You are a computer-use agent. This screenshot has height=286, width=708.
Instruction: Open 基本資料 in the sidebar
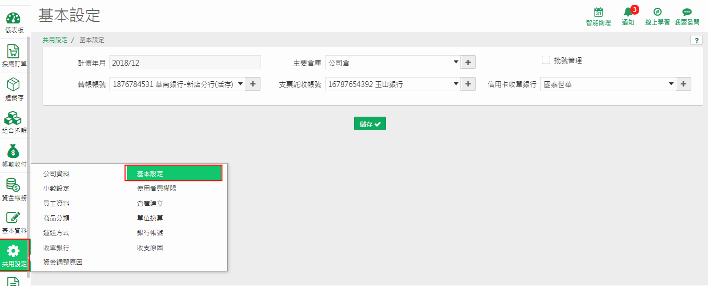(x=14, y=222)
